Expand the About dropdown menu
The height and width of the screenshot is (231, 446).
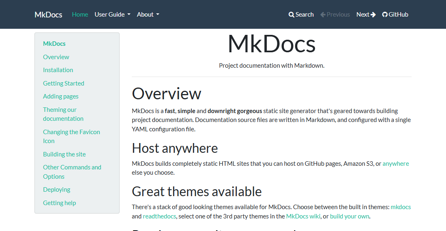[x=148, y=15]
